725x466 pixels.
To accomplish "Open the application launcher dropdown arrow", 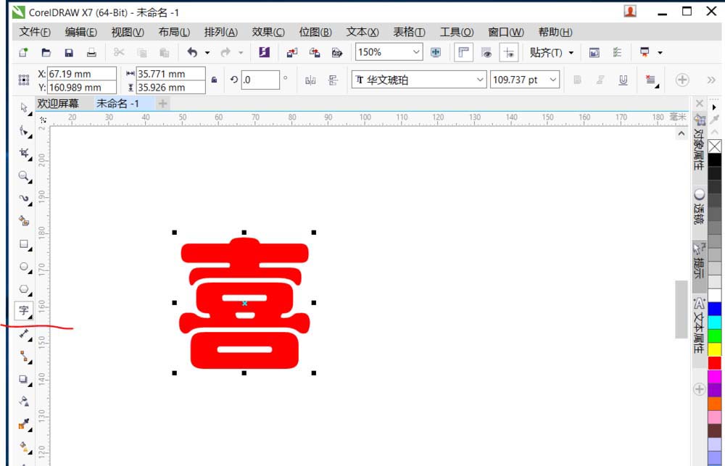I will pos(660,53).
